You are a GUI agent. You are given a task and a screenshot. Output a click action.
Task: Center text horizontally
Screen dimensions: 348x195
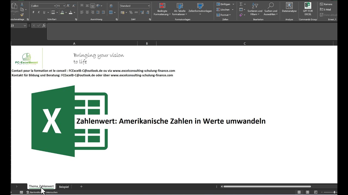coord(87,12)
